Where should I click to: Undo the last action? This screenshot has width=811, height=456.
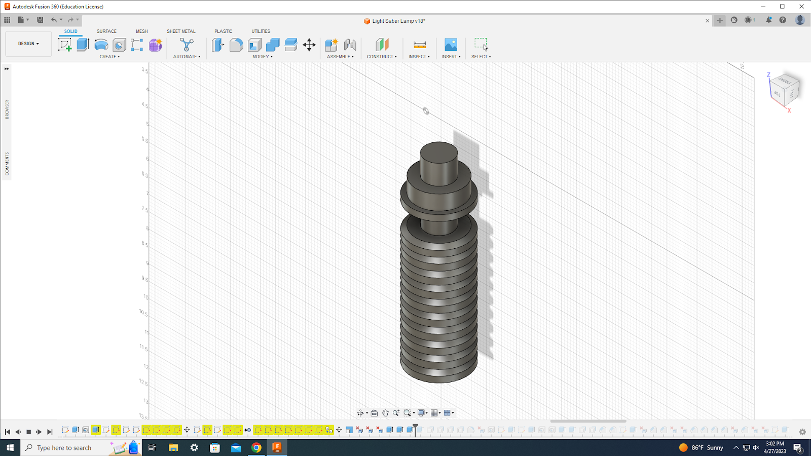pos(54,20)
